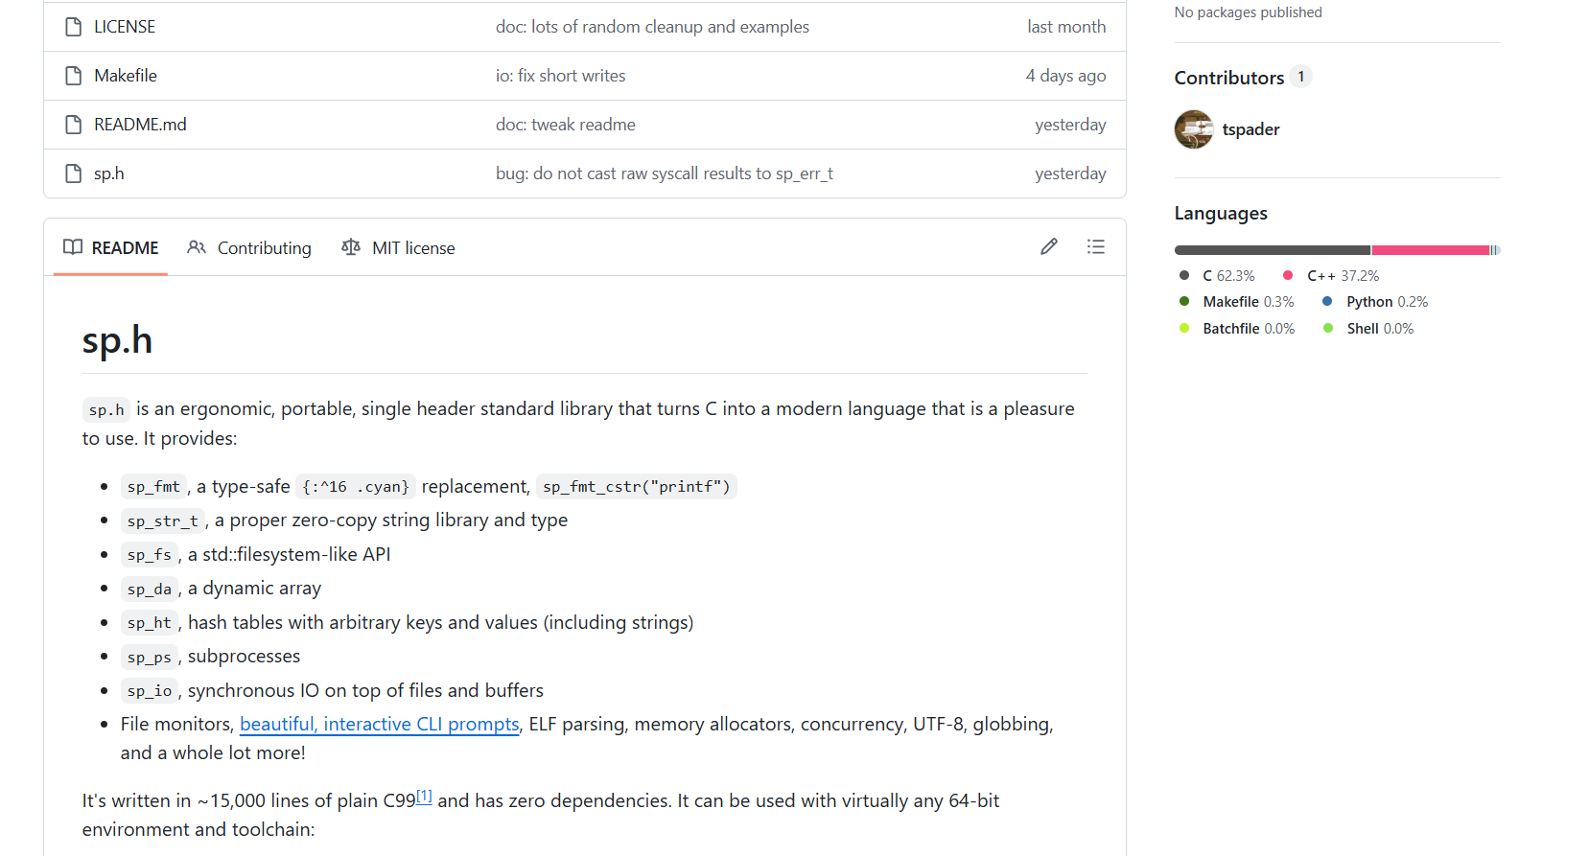Open the footnote [1] reference
This screenshot has height=856, width=1589.
[x=424, y=796]
